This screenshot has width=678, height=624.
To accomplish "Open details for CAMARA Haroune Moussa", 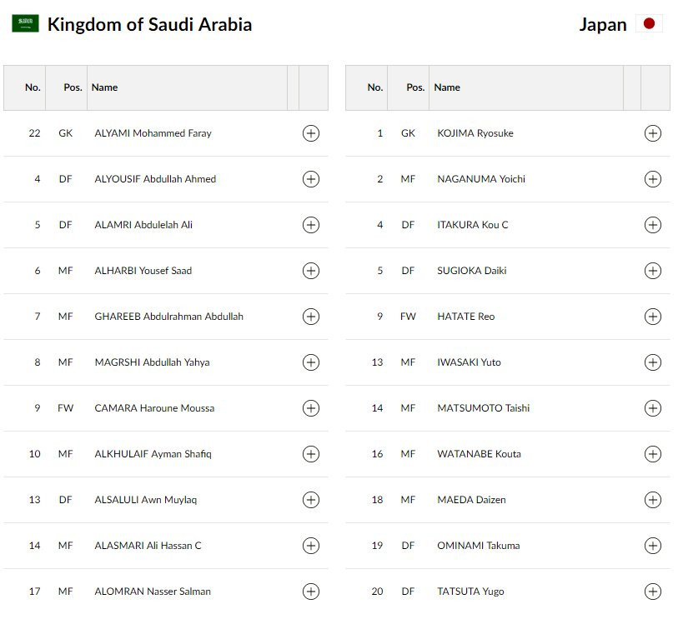I will pyautogui.click(x=310, y=408).
